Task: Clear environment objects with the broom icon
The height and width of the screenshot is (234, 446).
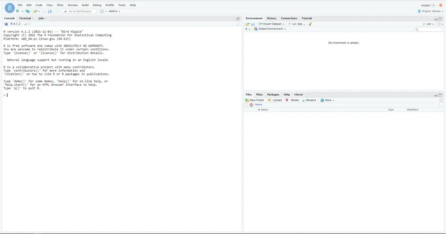Action: 310,24
